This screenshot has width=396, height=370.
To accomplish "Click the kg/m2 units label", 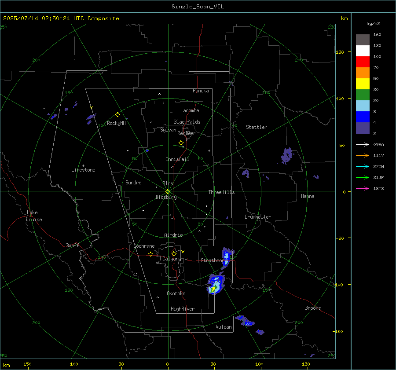I will (373, 24).
